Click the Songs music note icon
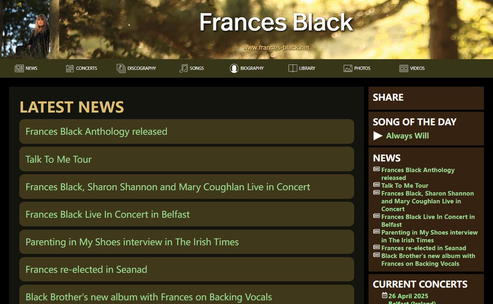Image resolution: width=493 pixels, height=304 pixels. tap(184, 68)
